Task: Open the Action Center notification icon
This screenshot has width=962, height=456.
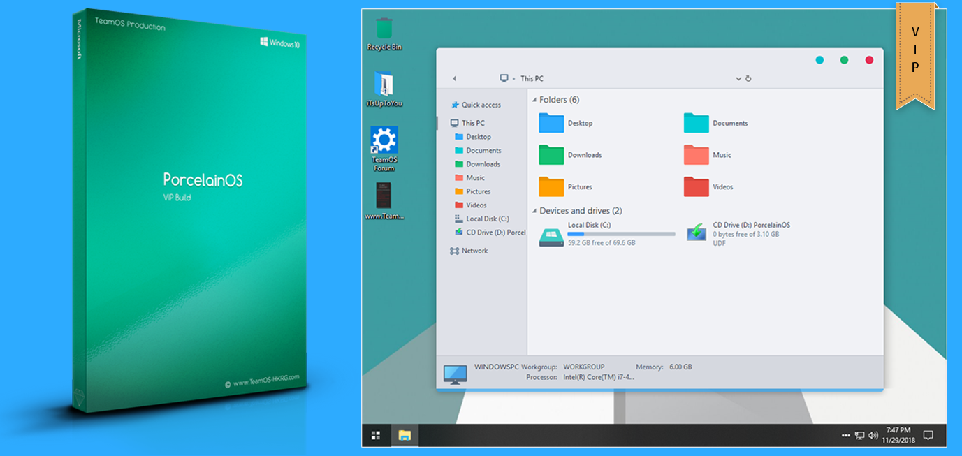Action: (928, 436)
